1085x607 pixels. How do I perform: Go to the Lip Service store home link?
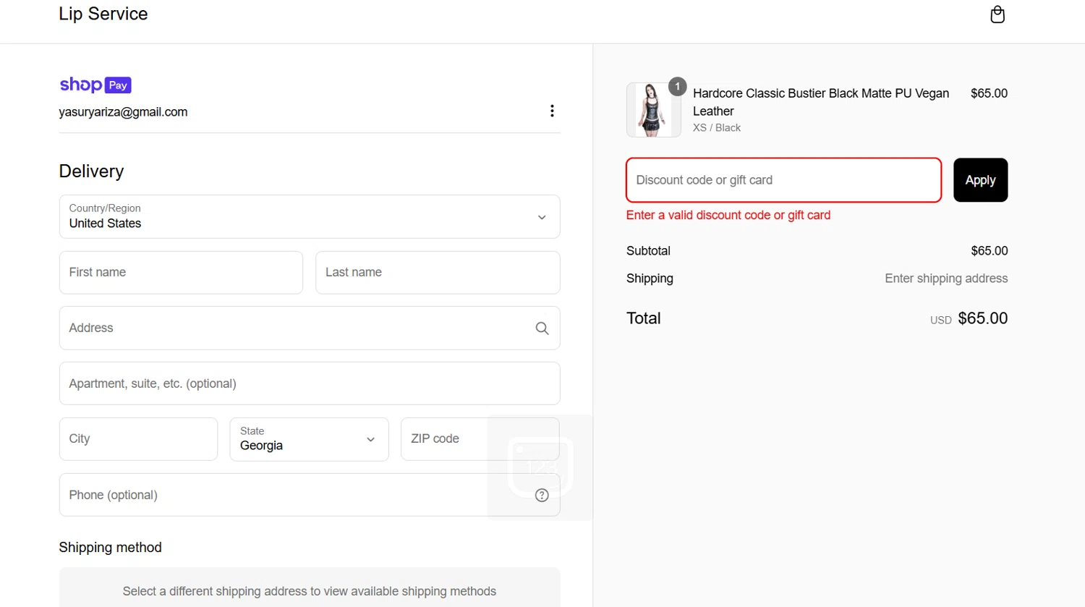pyautogui.click(x=103, y=14)
